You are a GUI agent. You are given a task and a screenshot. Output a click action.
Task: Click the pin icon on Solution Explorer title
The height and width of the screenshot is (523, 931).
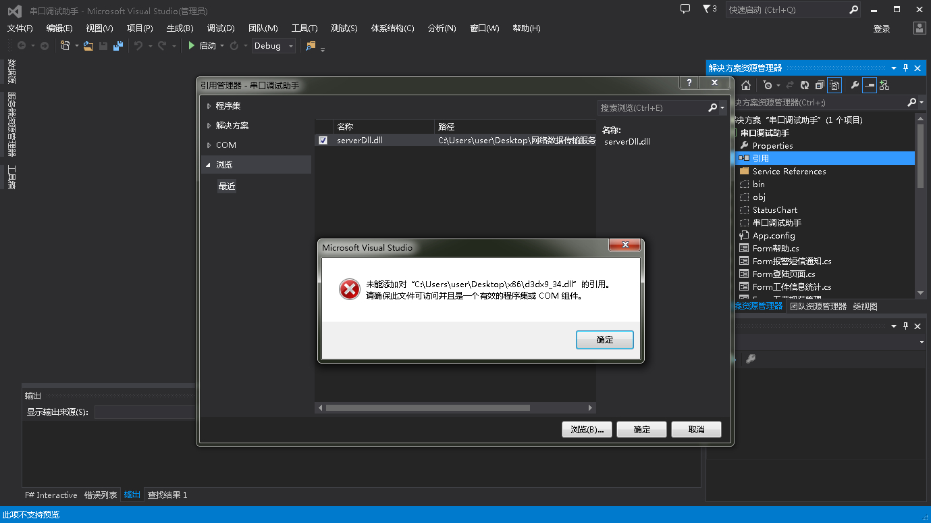point(905,68)
